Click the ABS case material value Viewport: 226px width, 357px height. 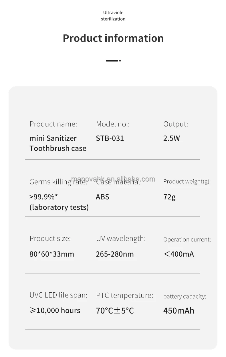point(102,197)
